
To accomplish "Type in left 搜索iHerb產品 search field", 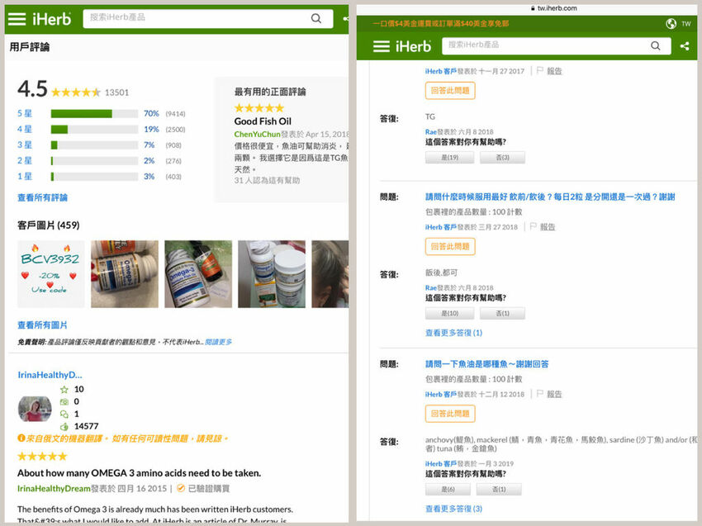I will tap(194, 18).
